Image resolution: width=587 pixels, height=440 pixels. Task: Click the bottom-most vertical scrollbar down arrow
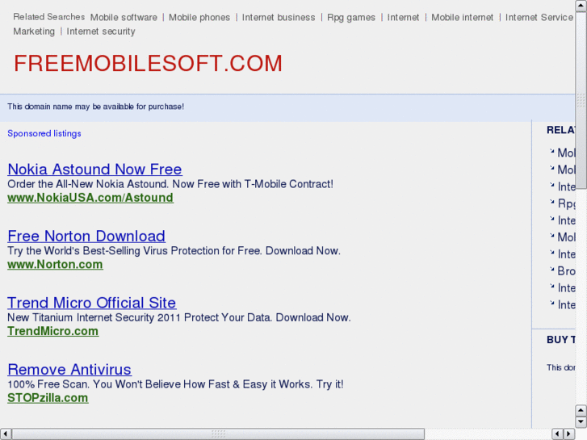point(581,422)
